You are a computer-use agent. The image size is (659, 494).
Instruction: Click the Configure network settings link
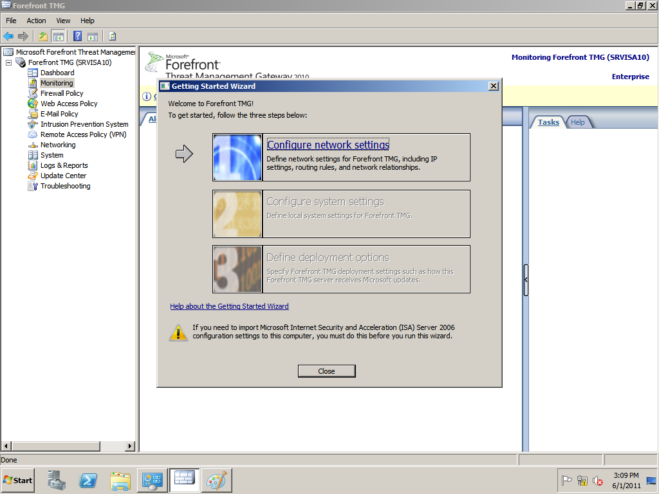tap(328, 145)
